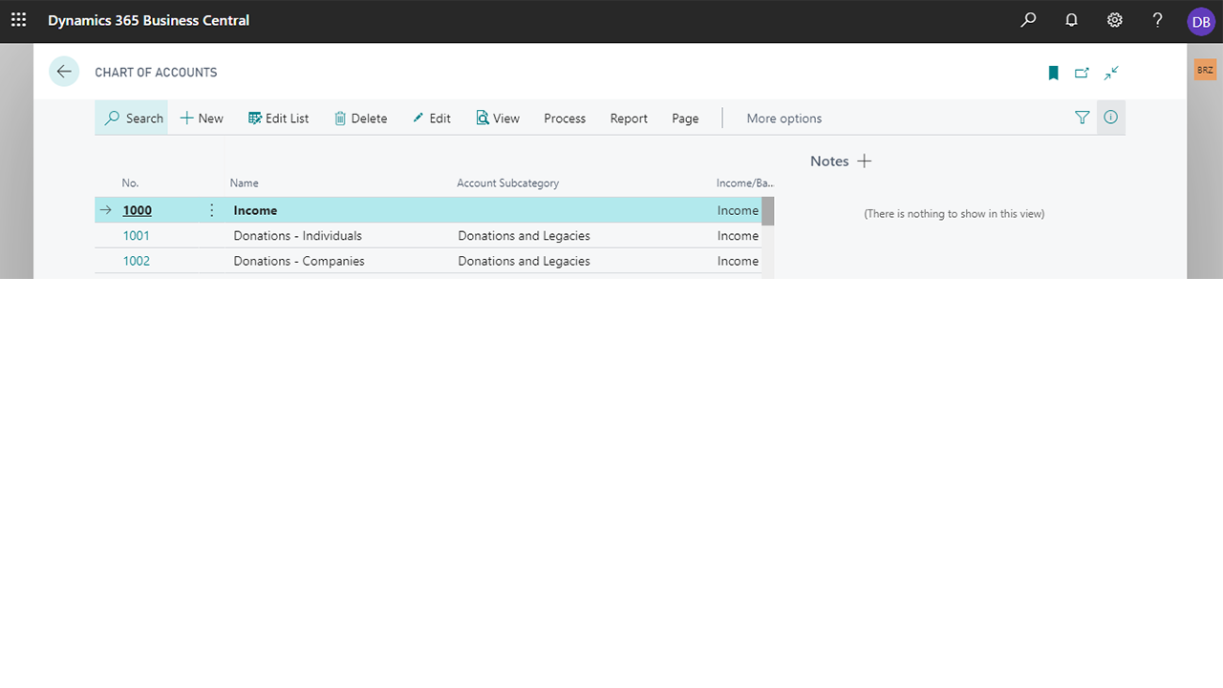Bookmark the Chart of Accounts page
The height and width of the screenshot is (688, 1223).
pos(1054,73)
